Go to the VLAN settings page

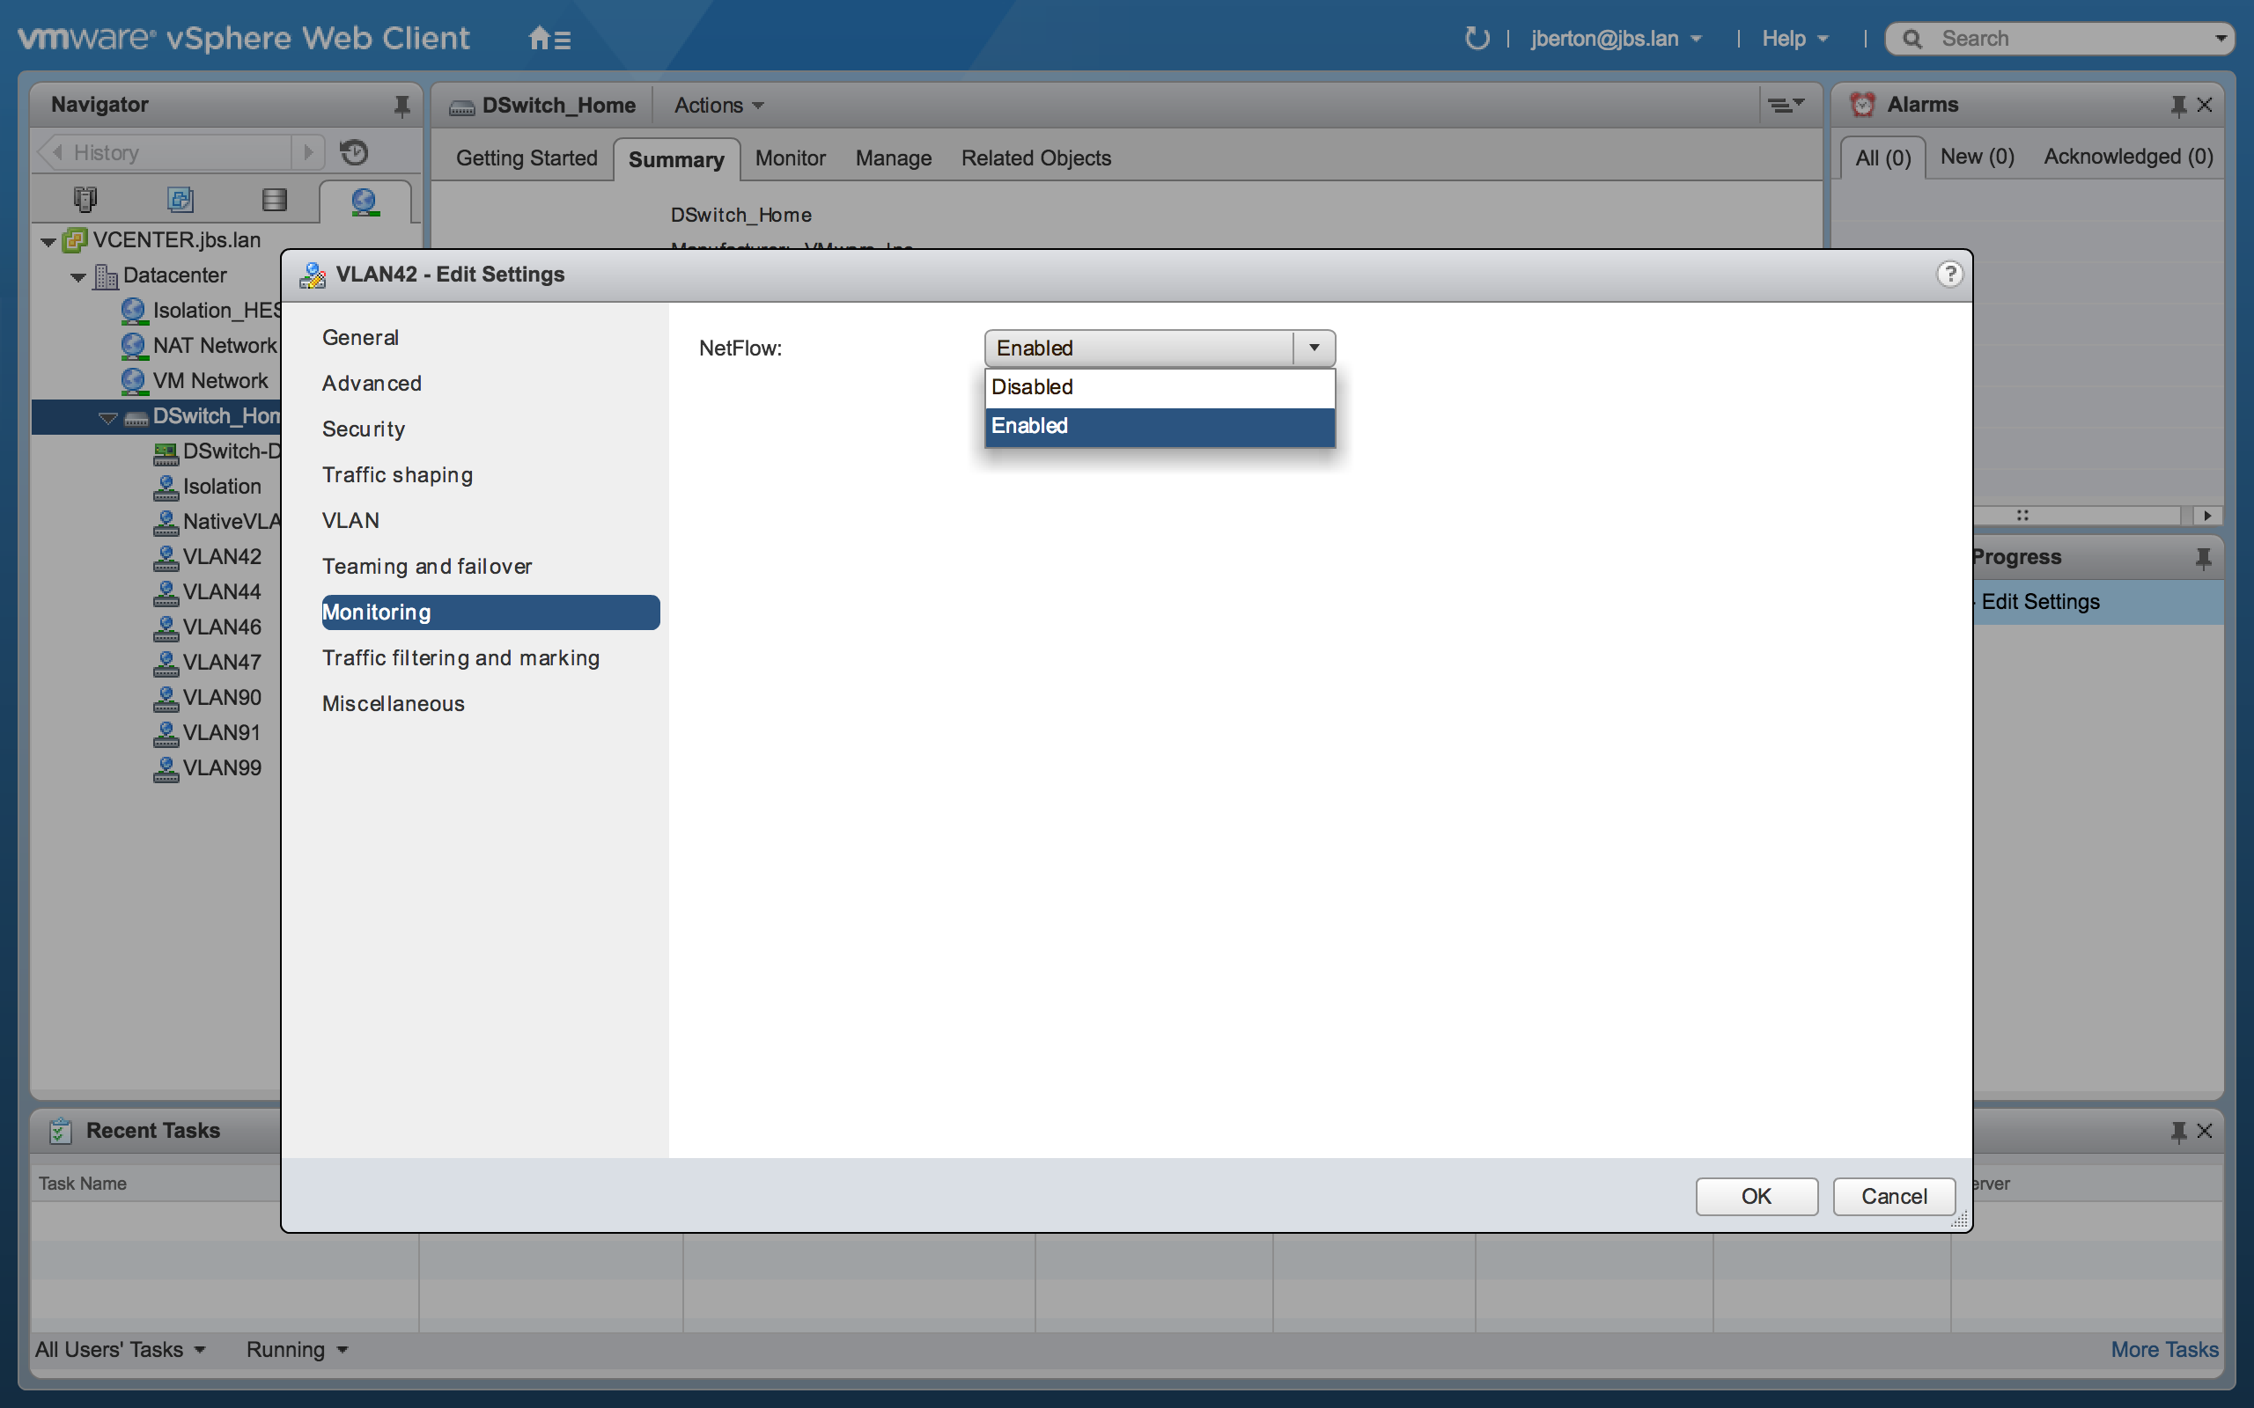click(350, 521)
